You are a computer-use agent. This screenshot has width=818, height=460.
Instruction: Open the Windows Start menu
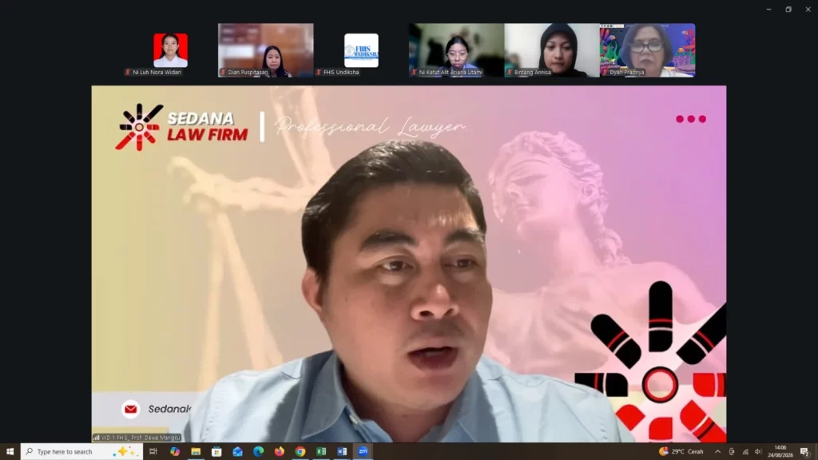[x=10, y=452]
